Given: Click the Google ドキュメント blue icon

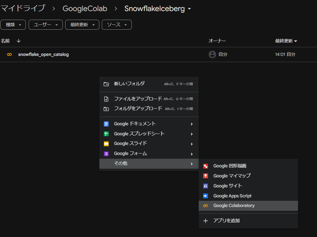Looking at the screenshot, I should [x=106, y=124].
